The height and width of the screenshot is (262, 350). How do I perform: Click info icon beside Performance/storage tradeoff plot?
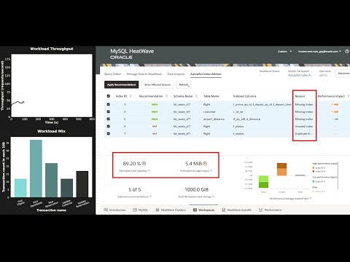point(311,198)
